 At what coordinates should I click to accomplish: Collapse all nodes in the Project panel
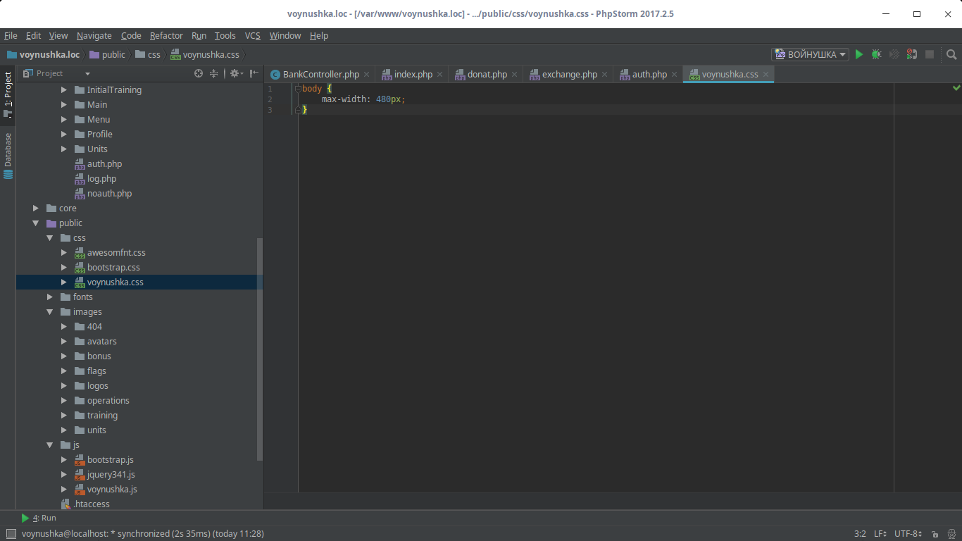[213, 73]
